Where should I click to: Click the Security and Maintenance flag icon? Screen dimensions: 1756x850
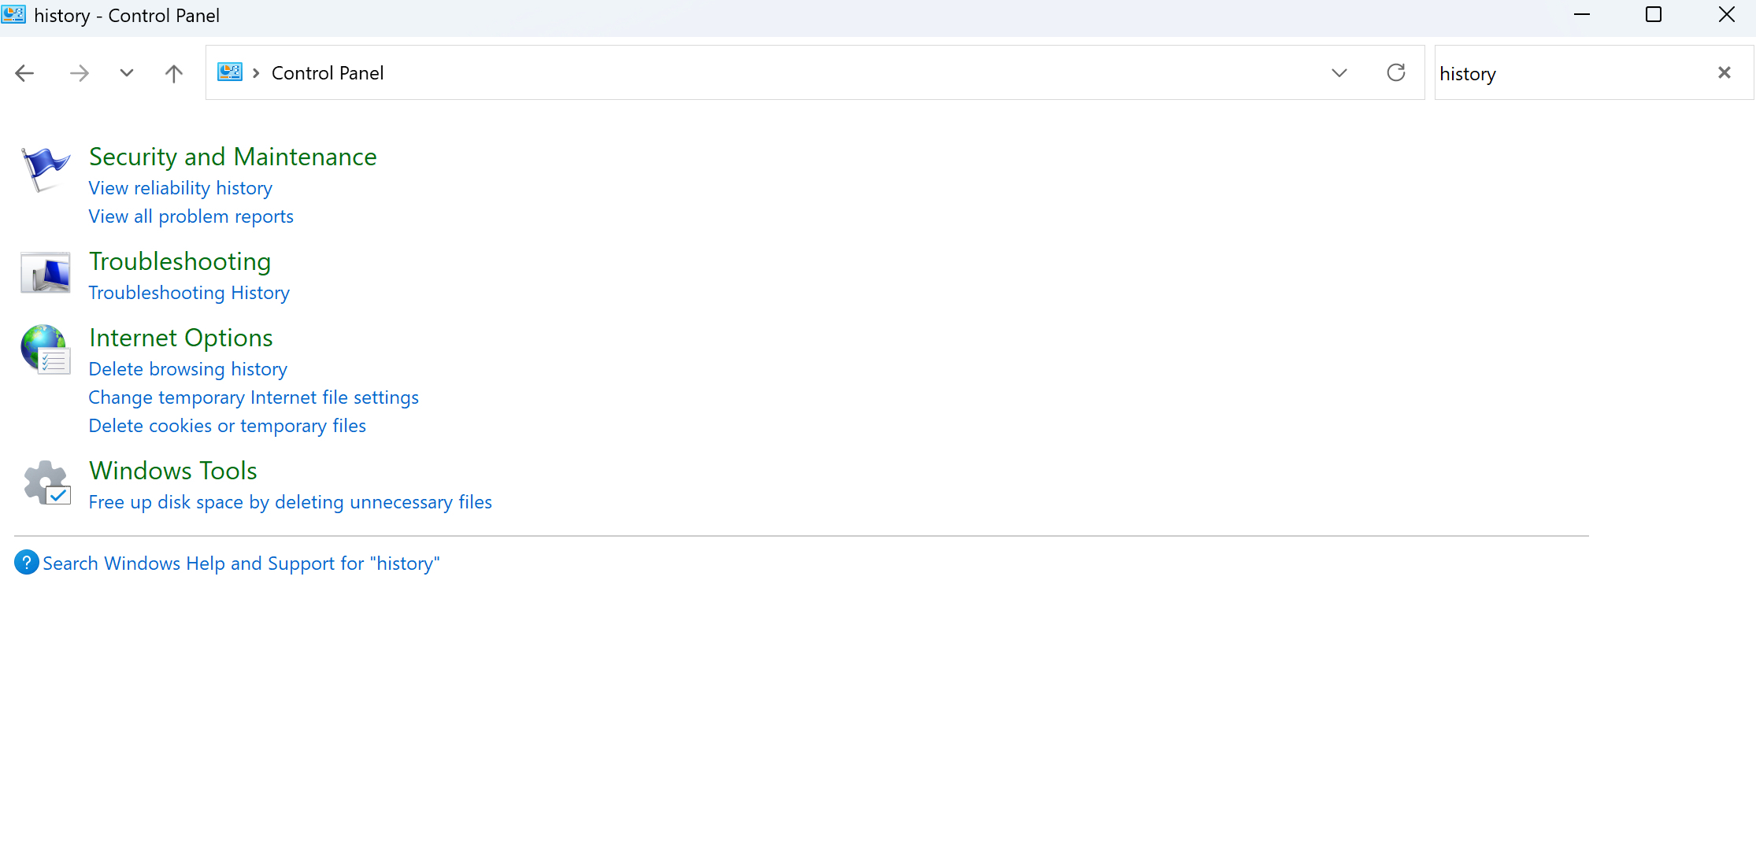click(x=45, y=169)
